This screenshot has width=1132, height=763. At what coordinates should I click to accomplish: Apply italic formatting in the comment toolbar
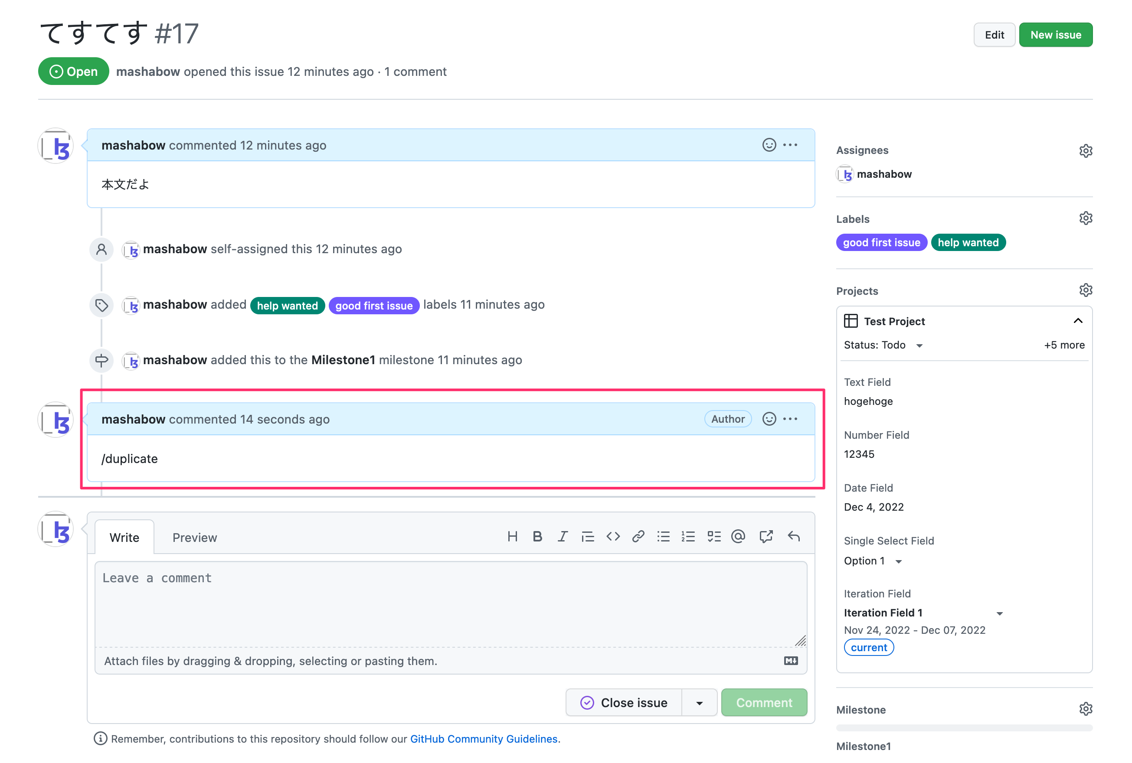coord(563,536)
